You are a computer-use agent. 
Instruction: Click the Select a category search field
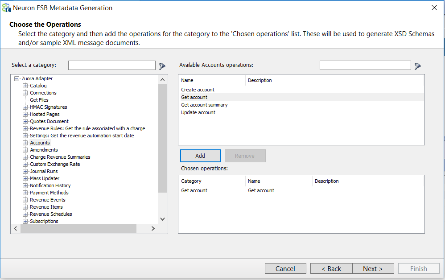[x=112, y=65]
